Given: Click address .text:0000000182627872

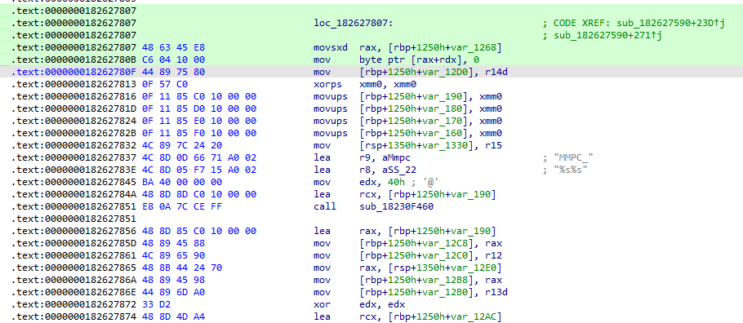Looking at the screenshot, I should pos(73,304).
